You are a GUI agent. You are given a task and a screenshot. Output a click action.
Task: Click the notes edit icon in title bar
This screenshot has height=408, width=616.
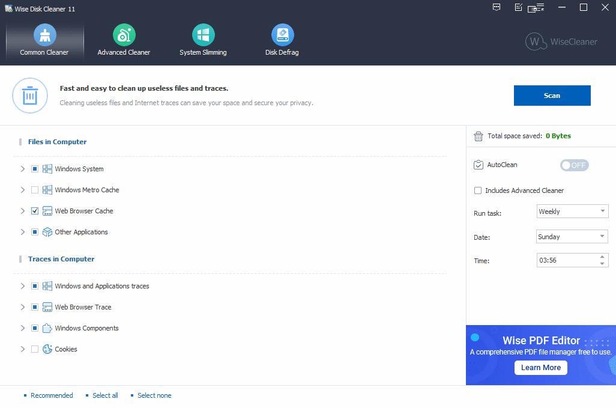coord(518,7)
